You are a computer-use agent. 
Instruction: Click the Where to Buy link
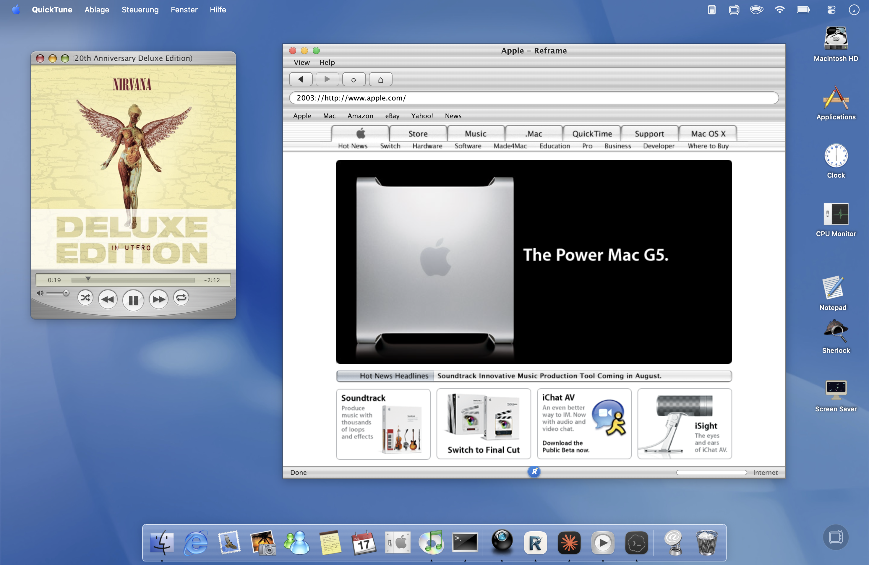(708, 146)
